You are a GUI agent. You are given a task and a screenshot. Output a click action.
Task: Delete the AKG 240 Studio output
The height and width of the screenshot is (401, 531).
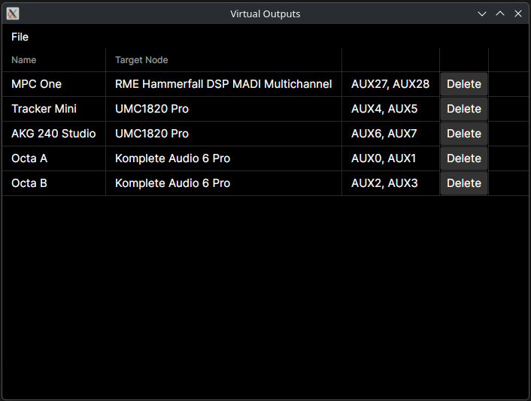tap(463, 134)
